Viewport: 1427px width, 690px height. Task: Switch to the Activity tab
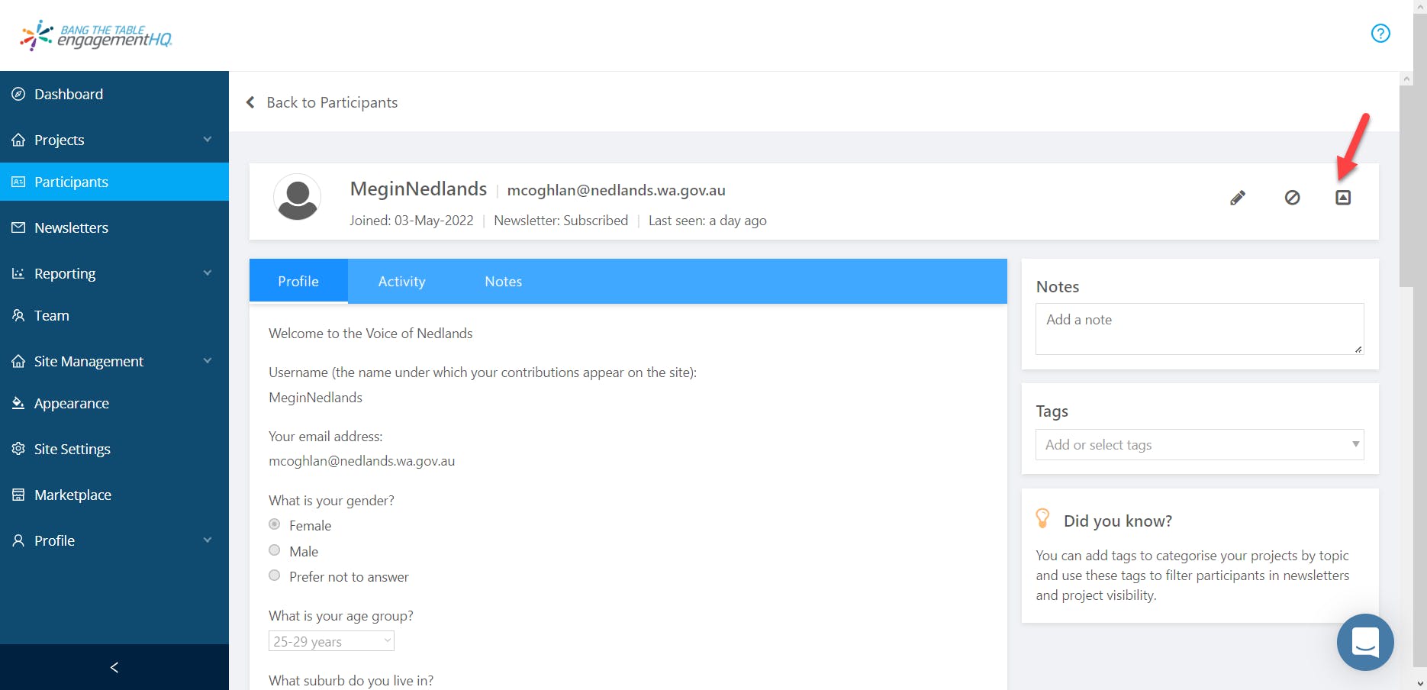click(401, 282)
